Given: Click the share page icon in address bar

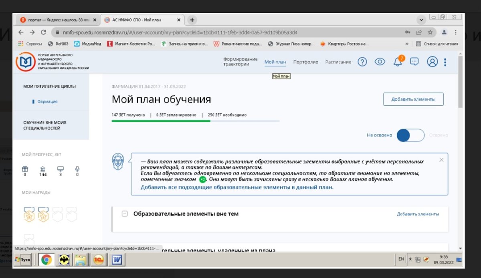Looking at the screenshot, I should (x=419, y=32).
